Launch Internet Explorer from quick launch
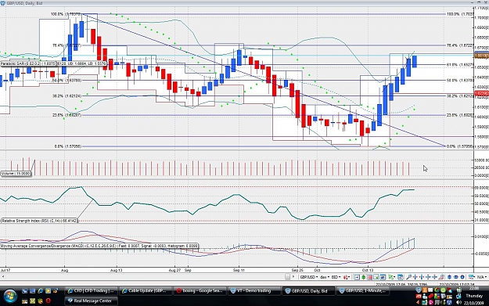Viewport: 489px width, 306px height. pyautogui.click(x=40, y=291)
